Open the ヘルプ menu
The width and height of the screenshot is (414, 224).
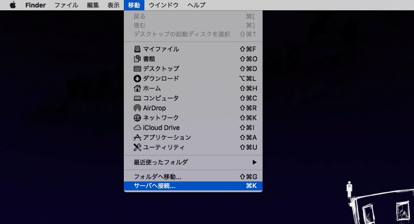tap(196, 5)
